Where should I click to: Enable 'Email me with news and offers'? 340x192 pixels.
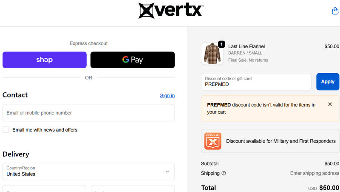click(6, 129)
